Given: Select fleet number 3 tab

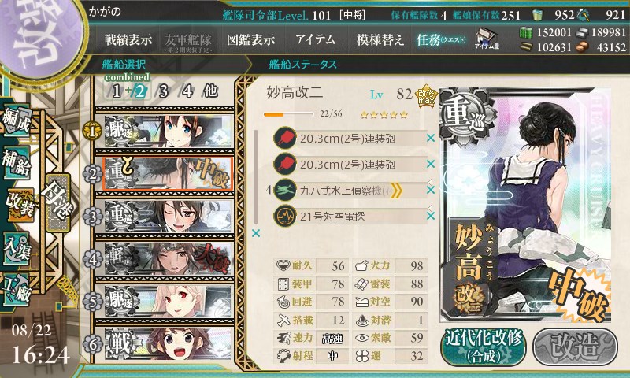Looking at the screenshot, I should point(163,91).
